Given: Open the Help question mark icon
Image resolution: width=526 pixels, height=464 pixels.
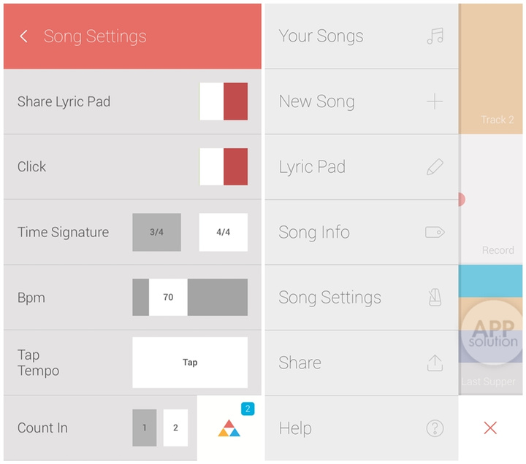Looking at the screenshot, I should (435, 428).
